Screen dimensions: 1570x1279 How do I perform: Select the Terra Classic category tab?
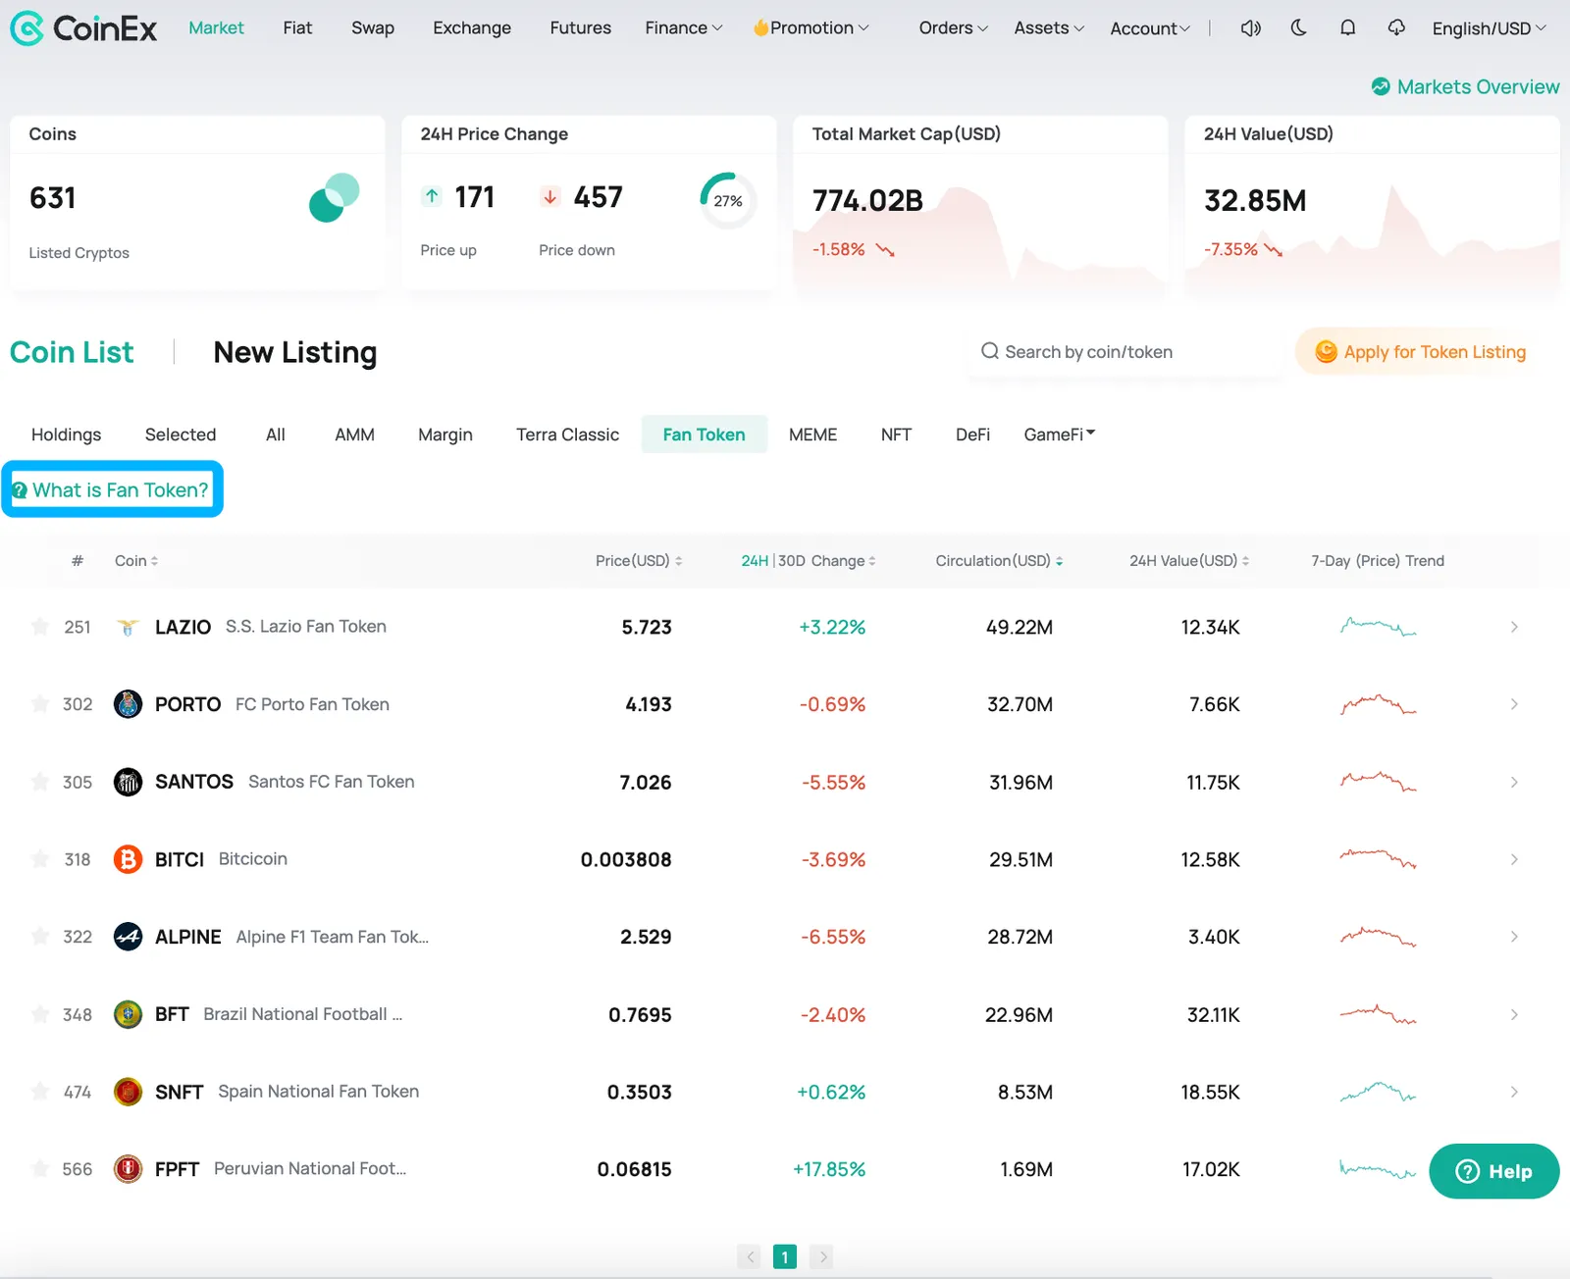pos(567,435)
